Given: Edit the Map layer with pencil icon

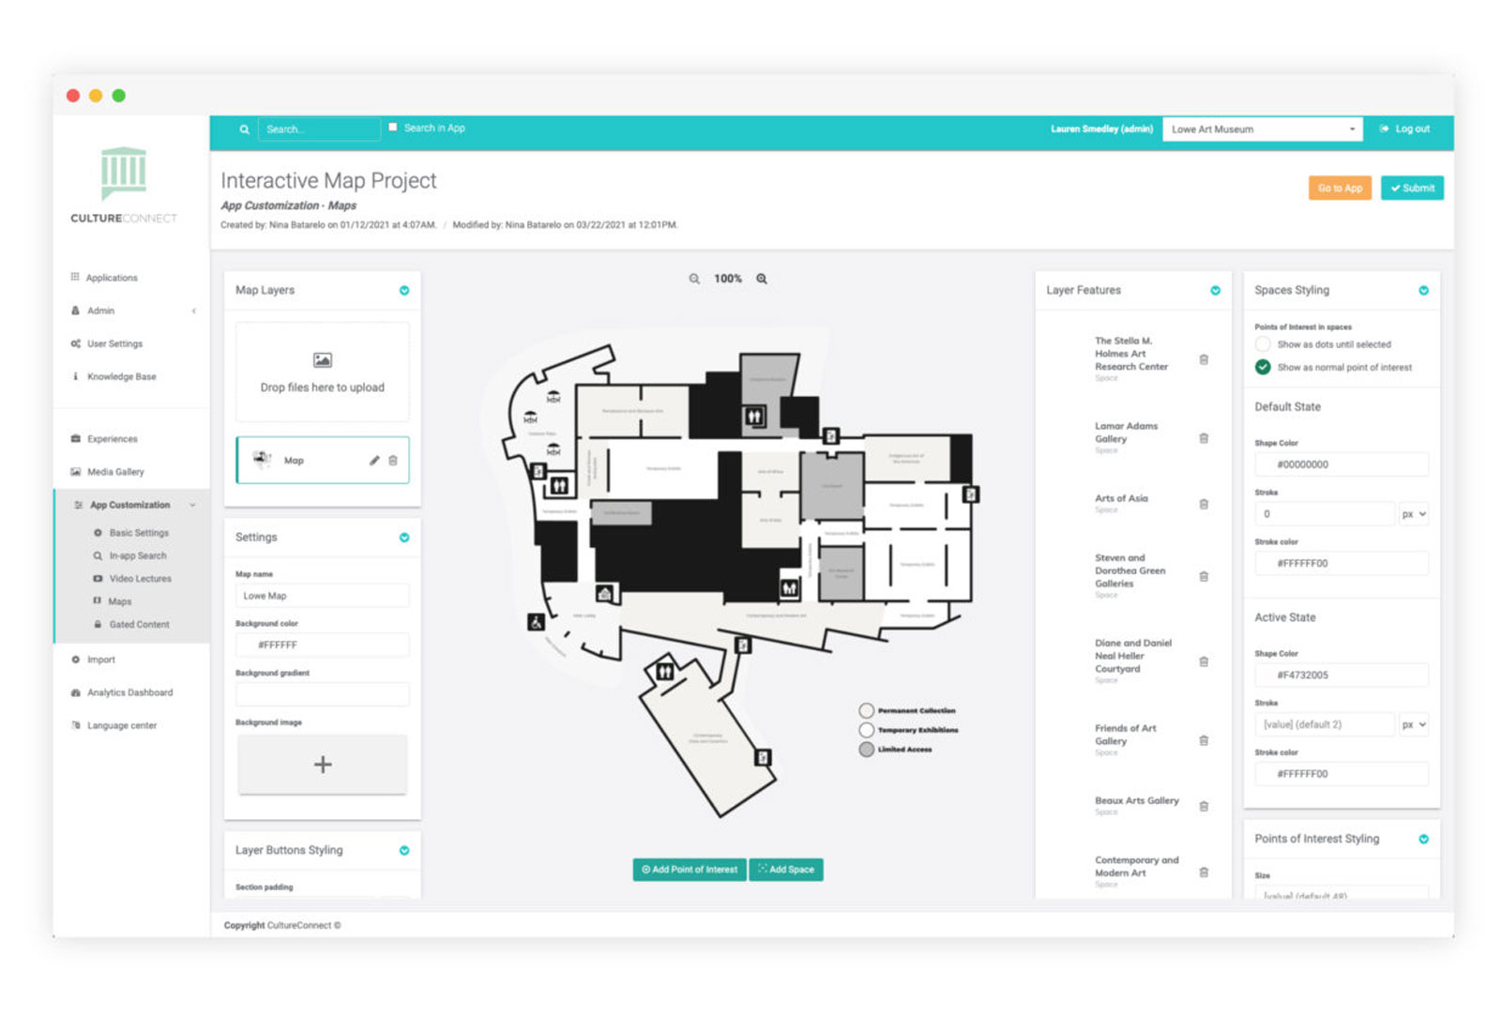Looking at the screenshot, I should point(374,461).
